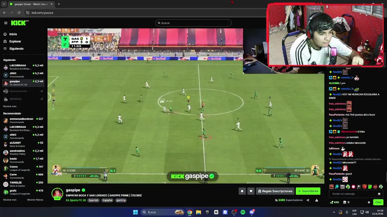Screen dimensions: 387x217
Task: Click the live stream video player
Action: tap(186, 106)
